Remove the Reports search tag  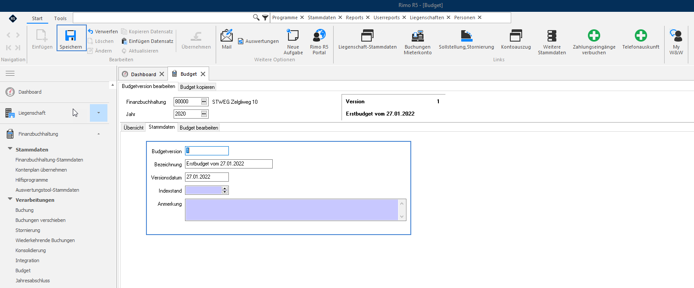tap(368, 18)
